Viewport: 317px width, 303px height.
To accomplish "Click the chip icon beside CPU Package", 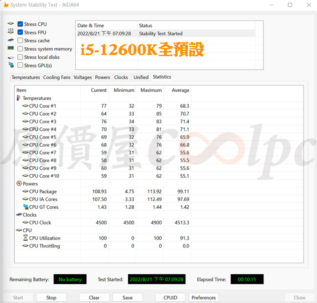I will [25, 191].
